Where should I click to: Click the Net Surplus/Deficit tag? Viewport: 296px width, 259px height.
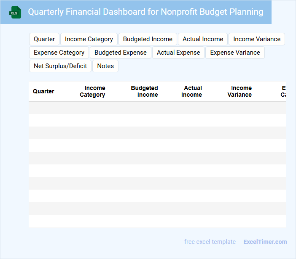(x=60, y=66)
